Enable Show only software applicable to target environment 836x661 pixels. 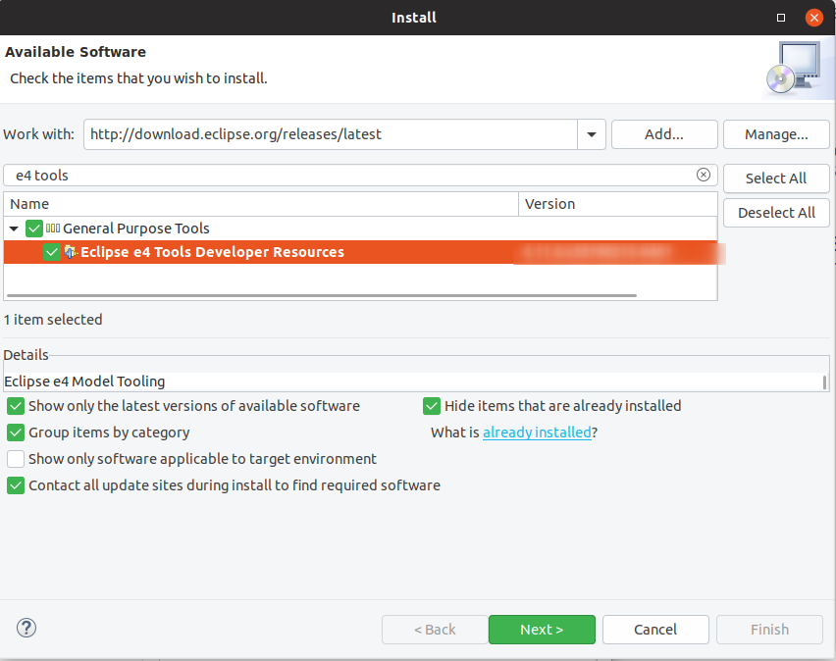click(x=16, y=459)
